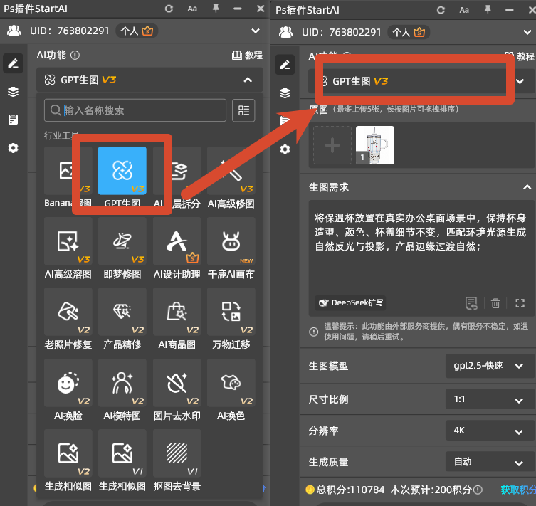
Task: Click the 个人 membership badge in left panel
Action: click(x=137, y=31)
